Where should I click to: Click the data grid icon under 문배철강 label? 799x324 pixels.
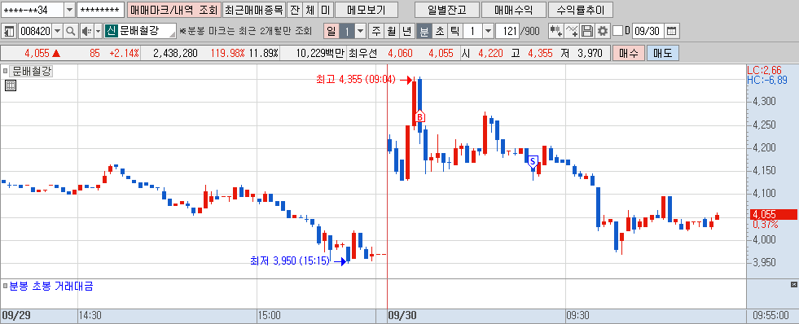(11, 85)
